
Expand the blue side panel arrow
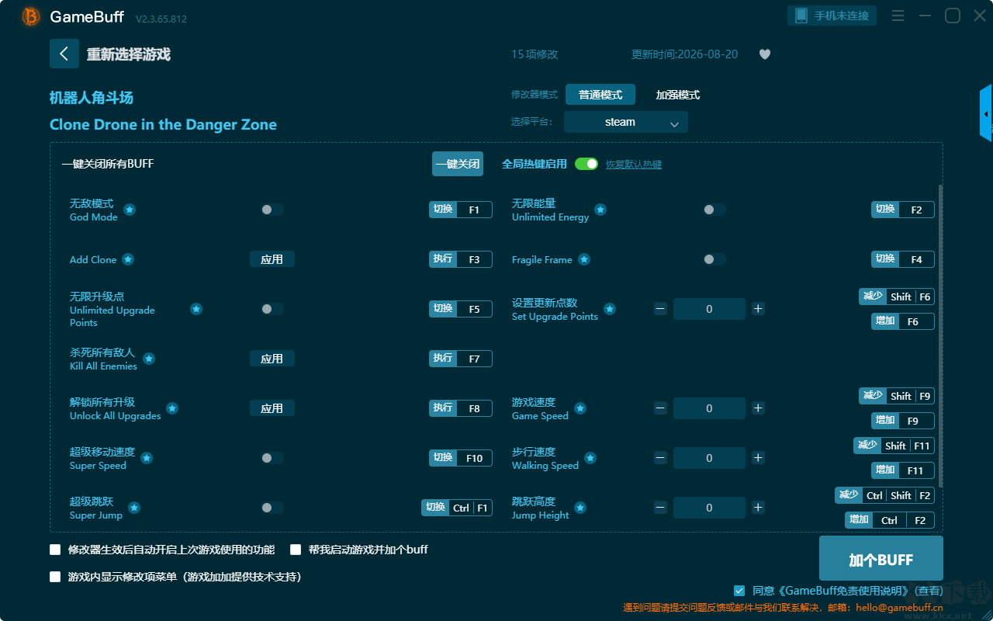coord(986,113)
